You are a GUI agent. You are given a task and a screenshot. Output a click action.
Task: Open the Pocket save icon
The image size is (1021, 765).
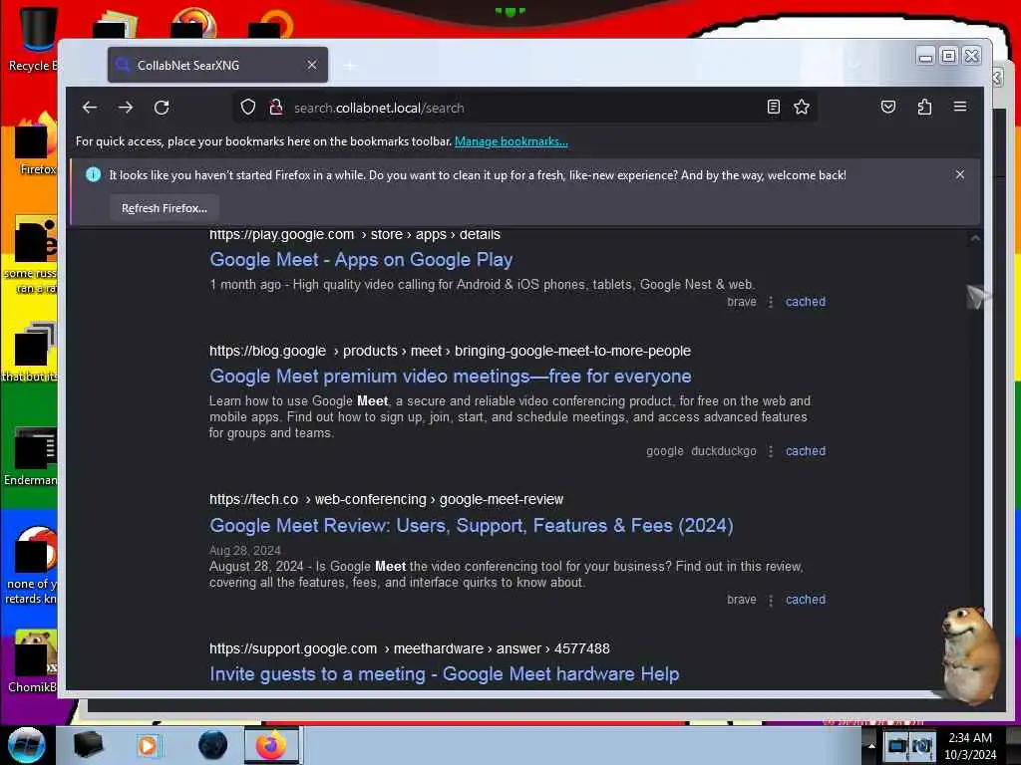[888, 107]
